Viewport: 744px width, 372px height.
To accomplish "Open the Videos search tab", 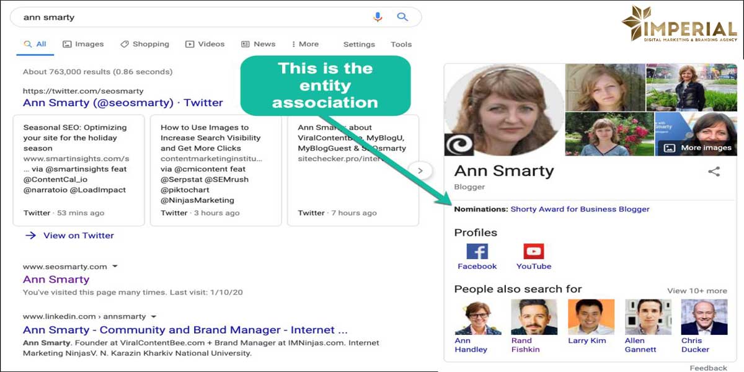I will [205, 44].
